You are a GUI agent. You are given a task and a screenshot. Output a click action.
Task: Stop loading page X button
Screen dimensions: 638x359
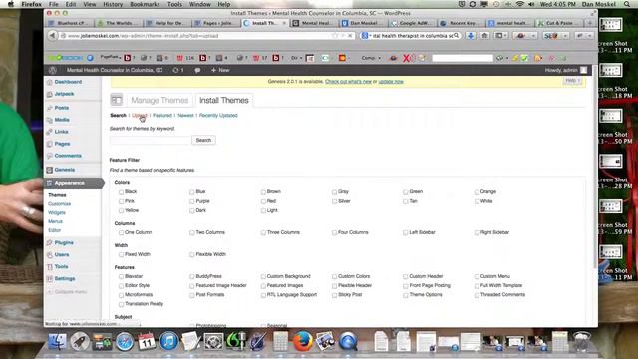click(350, 36)
